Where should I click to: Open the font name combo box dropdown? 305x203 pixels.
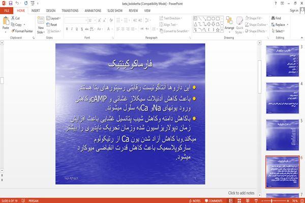coord(86,20)
